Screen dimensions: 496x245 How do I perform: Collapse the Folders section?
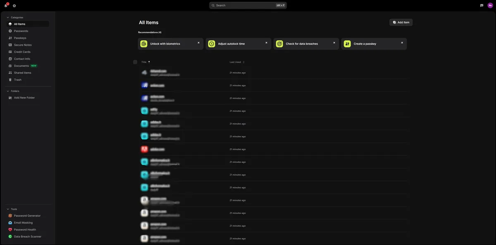coord(8,91)
